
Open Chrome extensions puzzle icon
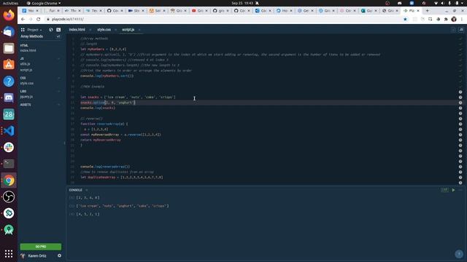[446, 19]
